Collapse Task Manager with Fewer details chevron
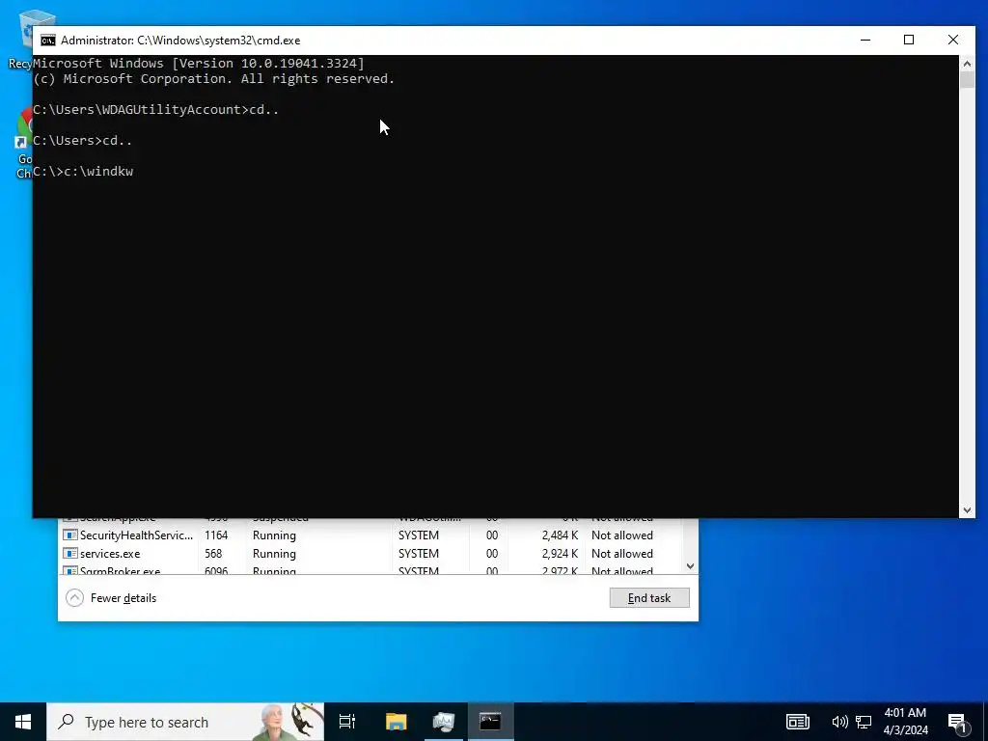Viewport: 988px width, 741px height. [74, 597]
